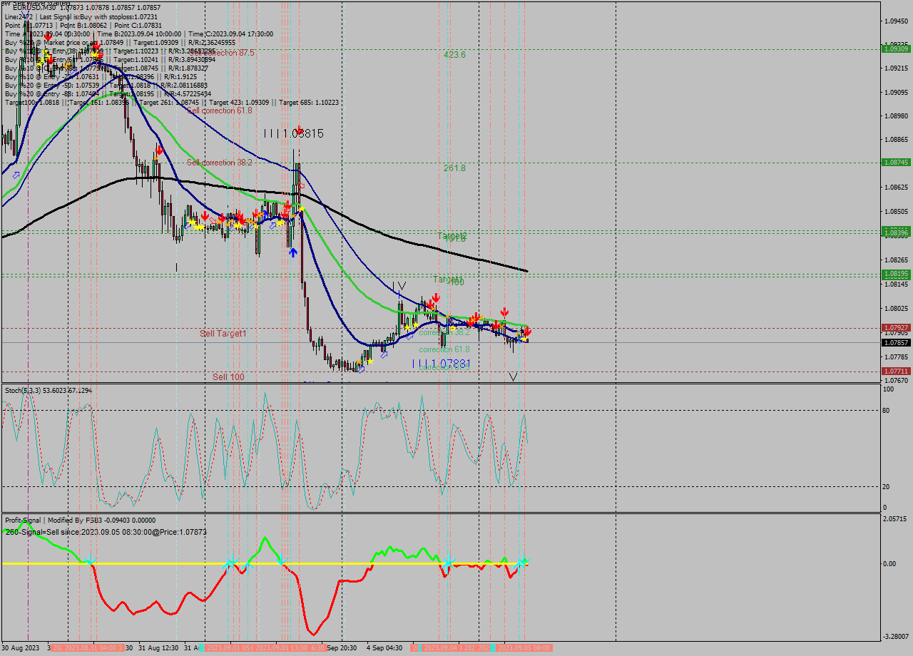Click the 'Target100: 1.0818' targets summary line
Viewport: 913px width, 656px height.
(172, 102)
